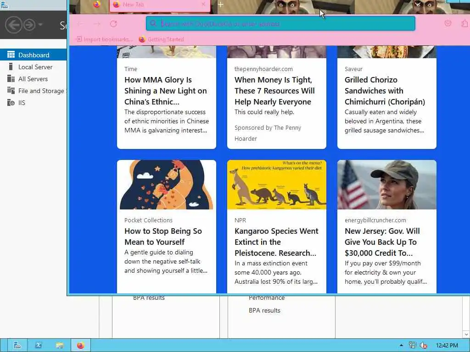The image size is (470, 352).
Task: Click the prehistoric kangaroos yellow thumbnail
Action: (x=276, y=185)
